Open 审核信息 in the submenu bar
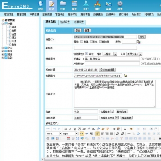The width and height of the screenshot is (161, 161). [x=34, y=14]
